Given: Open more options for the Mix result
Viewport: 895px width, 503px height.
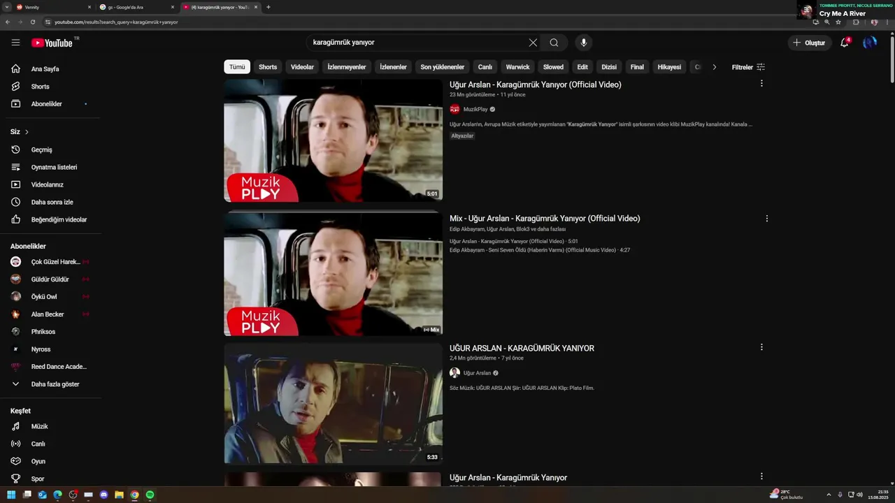Looking at the screenshot, I should pos(767,218).
